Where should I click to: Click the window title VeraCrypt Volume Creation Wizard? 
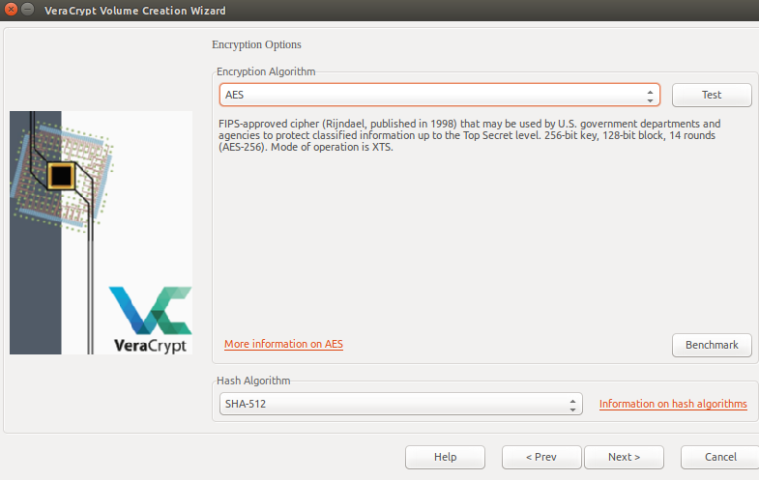pos(135,11)
